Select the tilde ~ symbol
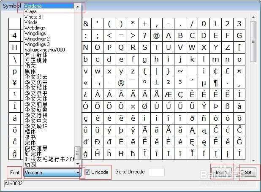Viewport: 261px width, 192px height. (x=180, y=71)
